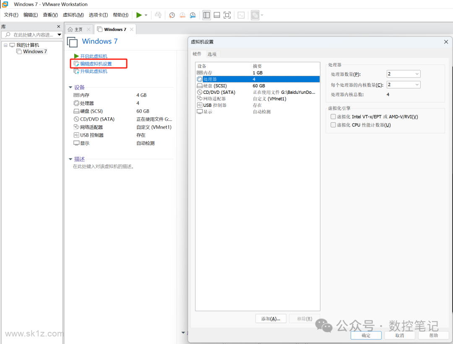Open the 帮助(H) menu

120,15
